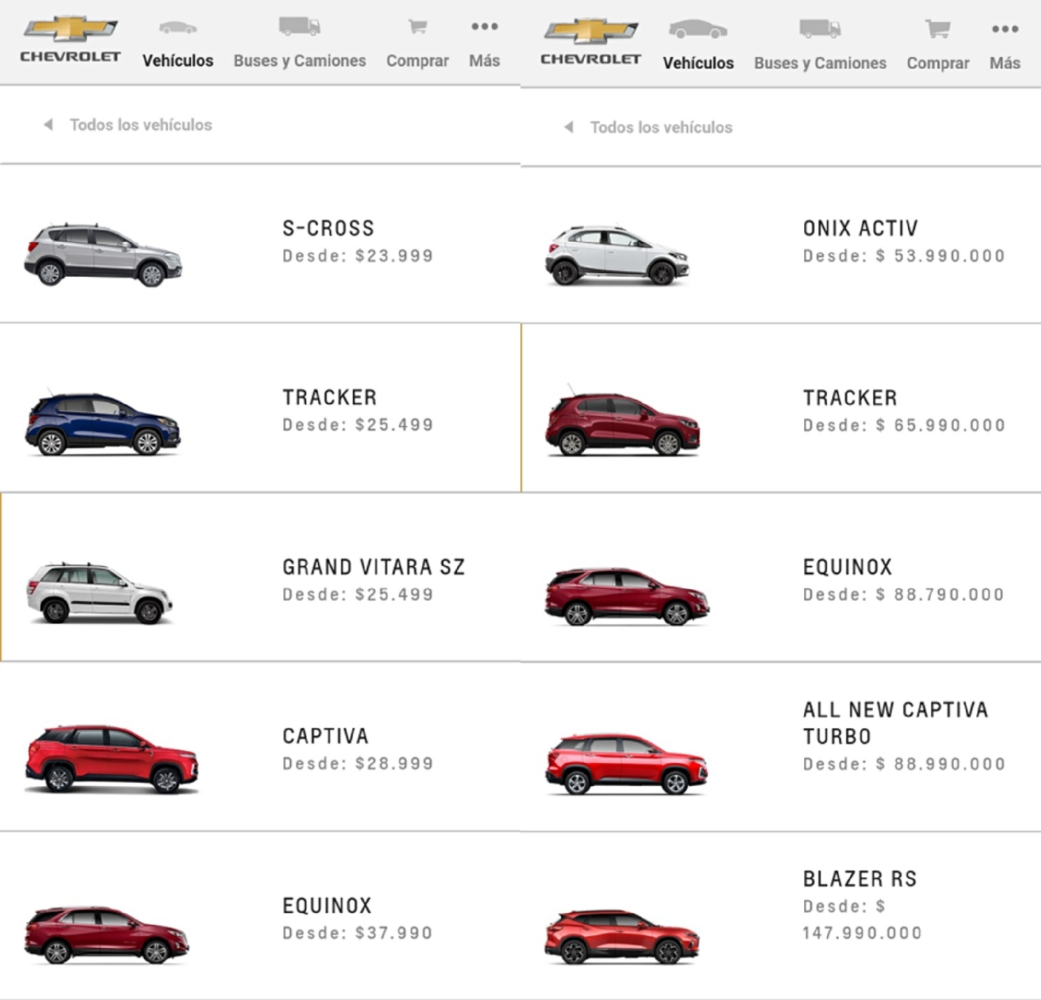1041x1000 pixels.
Task: Click the price 'Desde: $23.999'
Action: [357, 256]
